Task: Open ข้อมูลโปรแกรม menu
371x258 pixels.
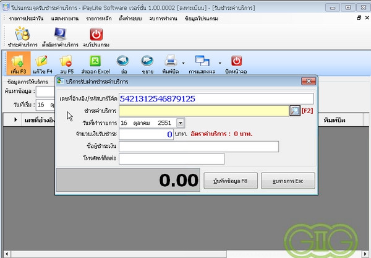Action: point(202,19)
